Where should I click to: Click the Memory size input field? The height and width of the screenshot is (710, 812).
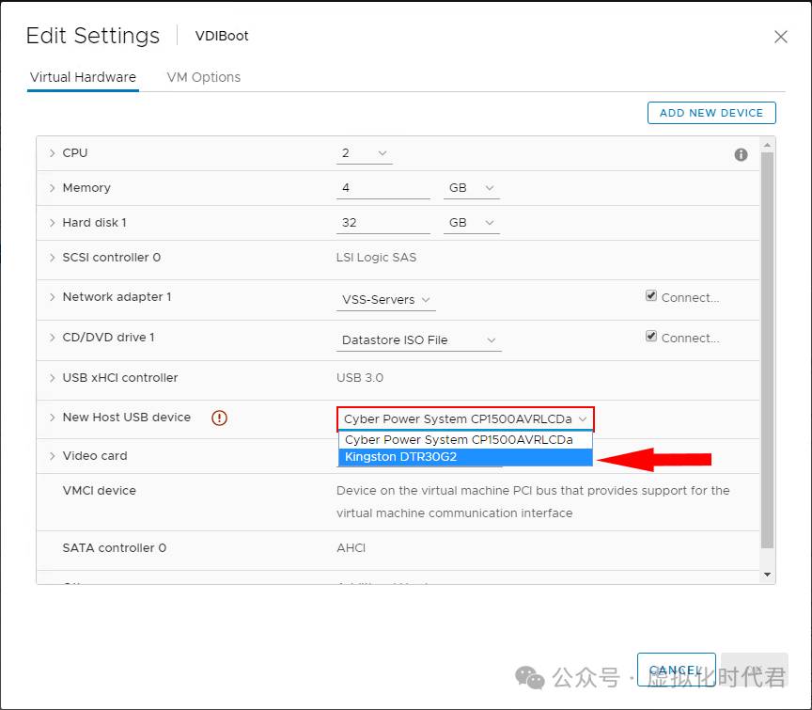[383, 188]
